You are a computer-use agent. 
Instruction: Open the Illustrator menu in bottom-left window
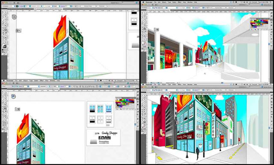[x=9, y=81]
